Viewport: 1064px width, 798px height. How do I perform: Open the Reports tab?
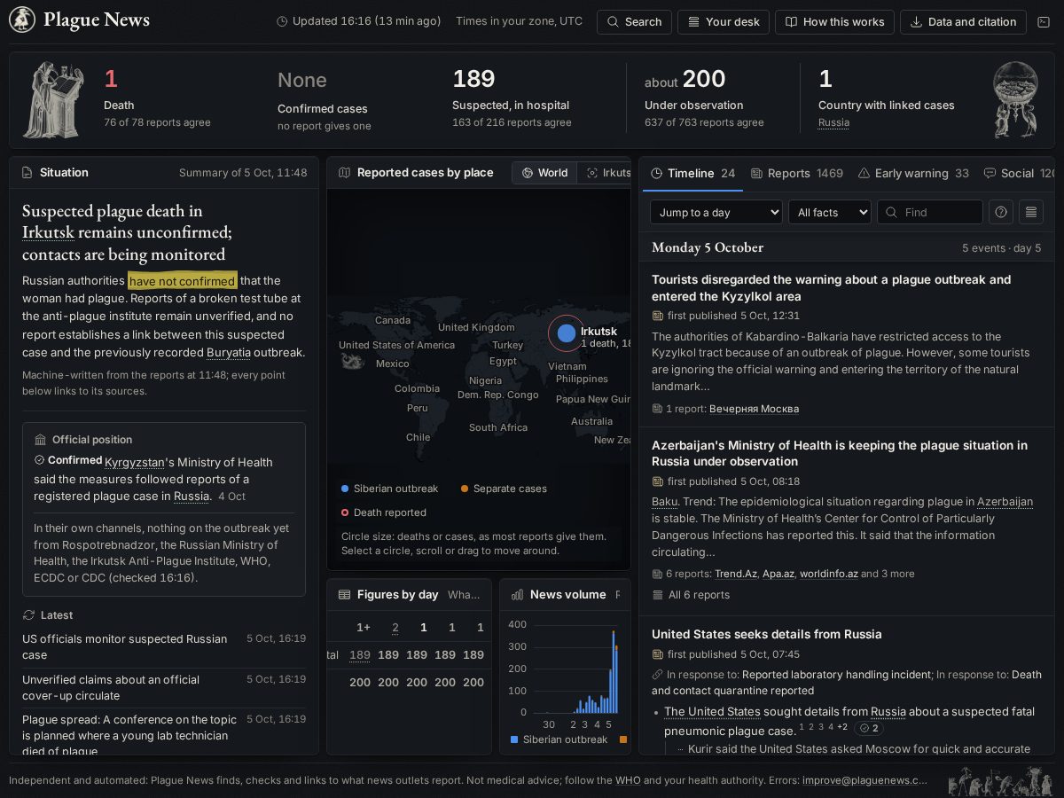pyautogui.click(x=796, y=173)
